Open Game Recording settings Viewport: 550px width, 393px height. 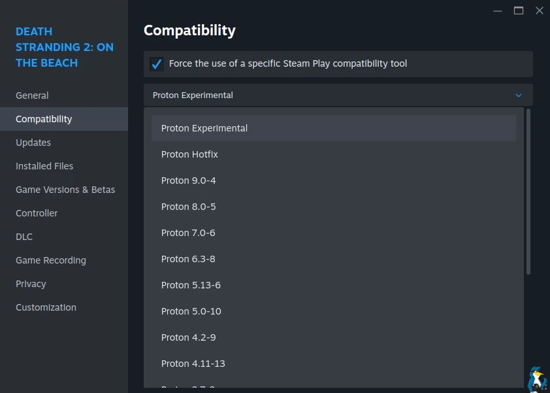coord(51,260)
